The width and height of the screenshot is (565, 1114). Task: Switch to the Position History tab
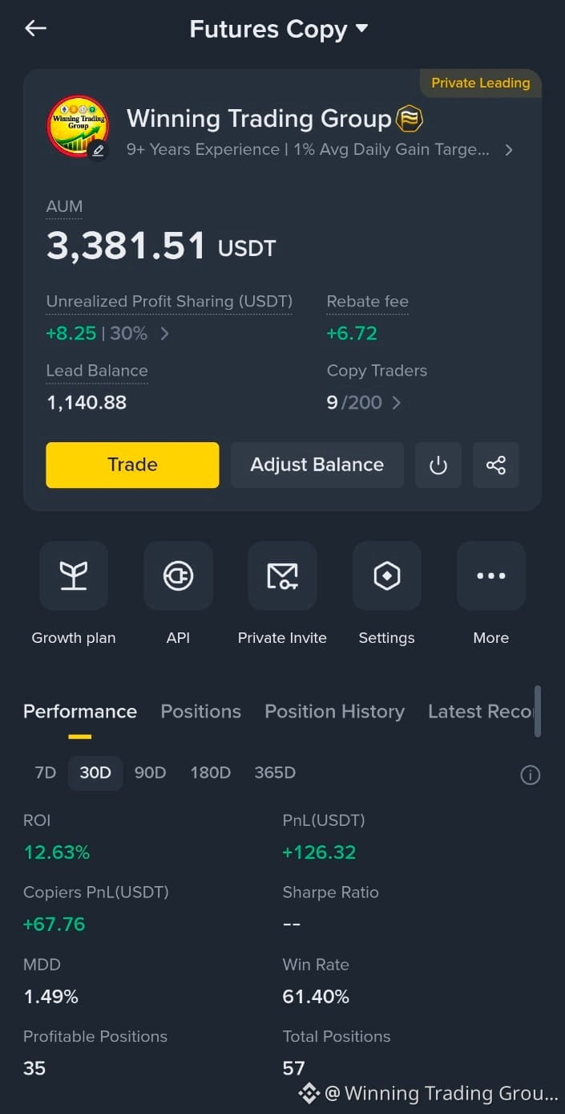click(335, 711)
